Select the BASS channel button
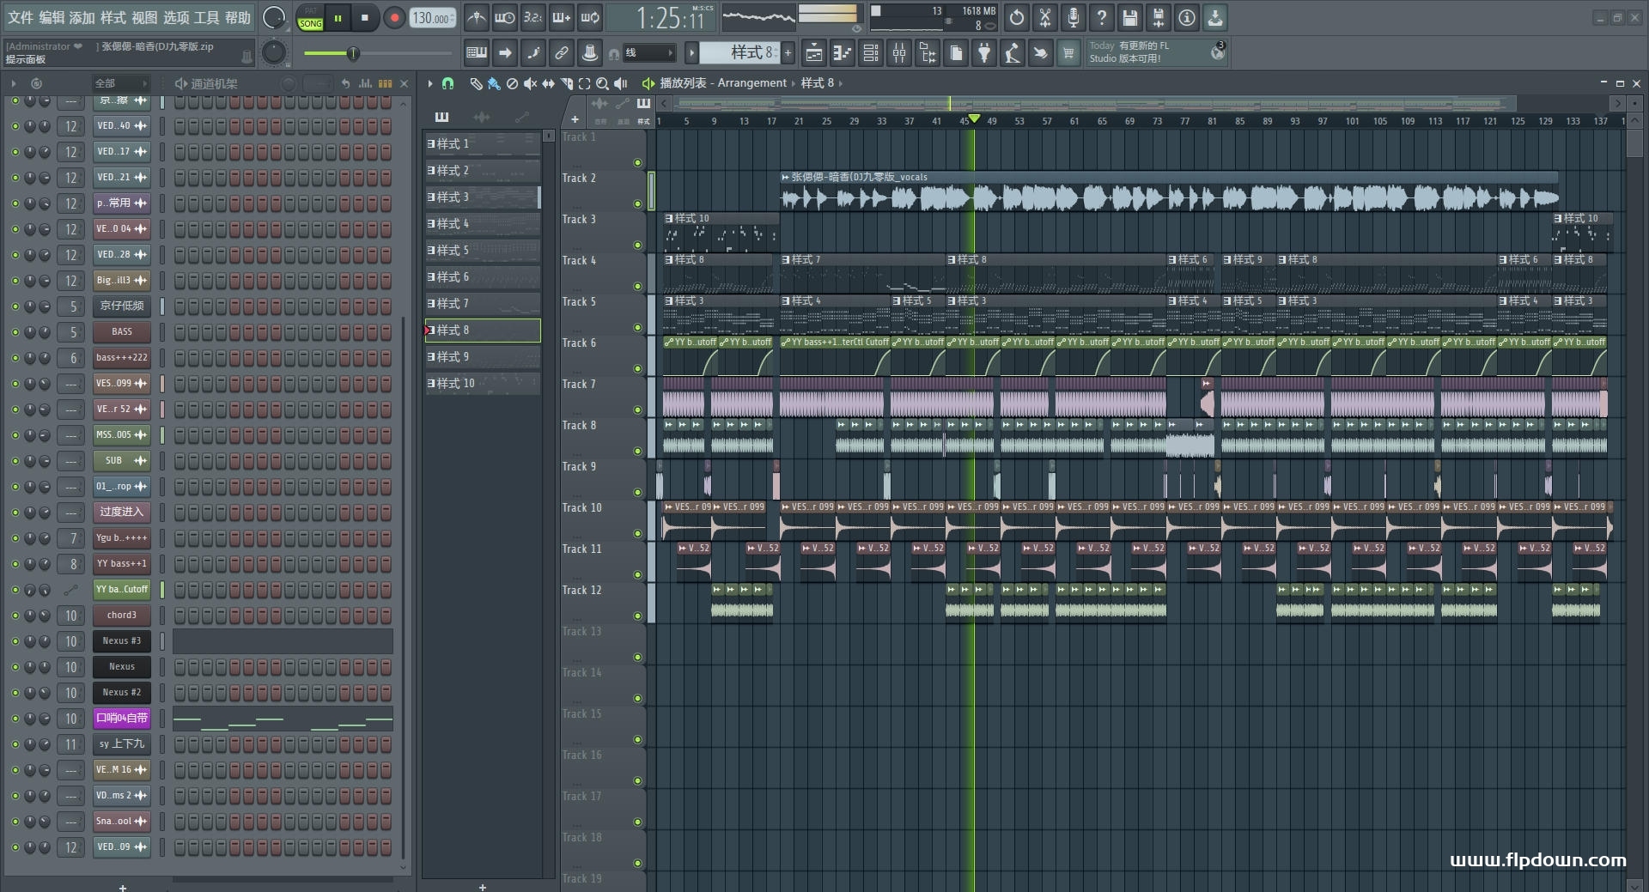Screen dimensions: 1649x892 [122, 331]
